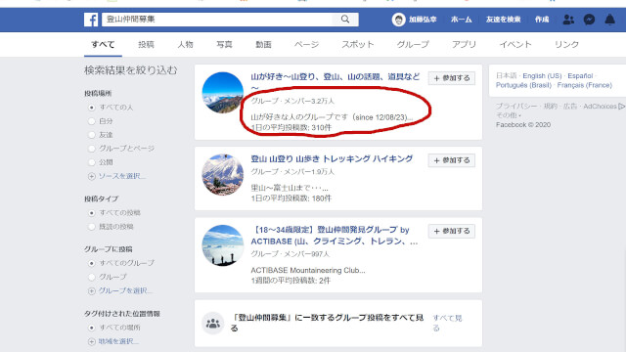Open the notifications bell icon
This screenshot has width=626, height=352.
[609, 20]
